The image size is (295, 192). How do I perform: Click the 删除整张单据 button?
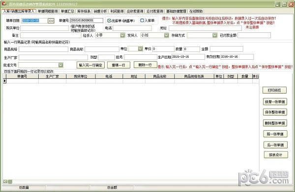(275, 123)
